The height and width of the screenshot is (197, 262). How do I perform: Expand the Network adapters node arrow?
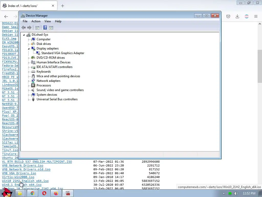click(x=29, y=81)
